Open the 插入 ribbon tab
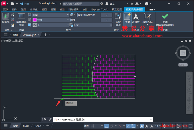194x130 pixels. coord(15,9)
